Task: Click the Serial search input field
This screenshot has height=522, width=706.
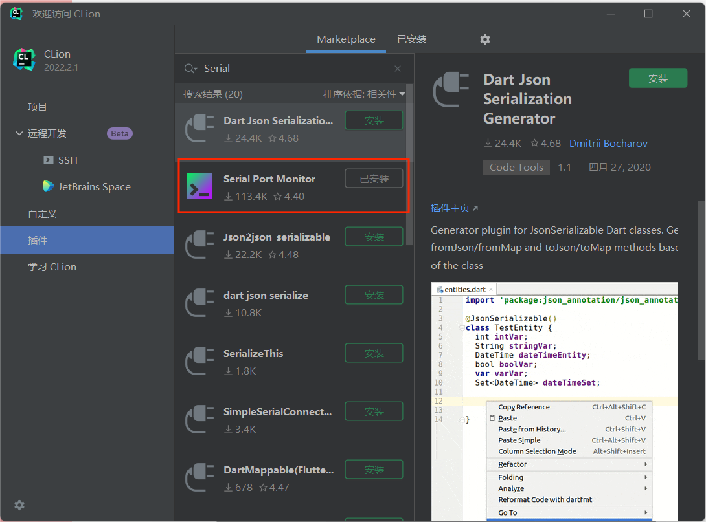Action: point(291,69)
